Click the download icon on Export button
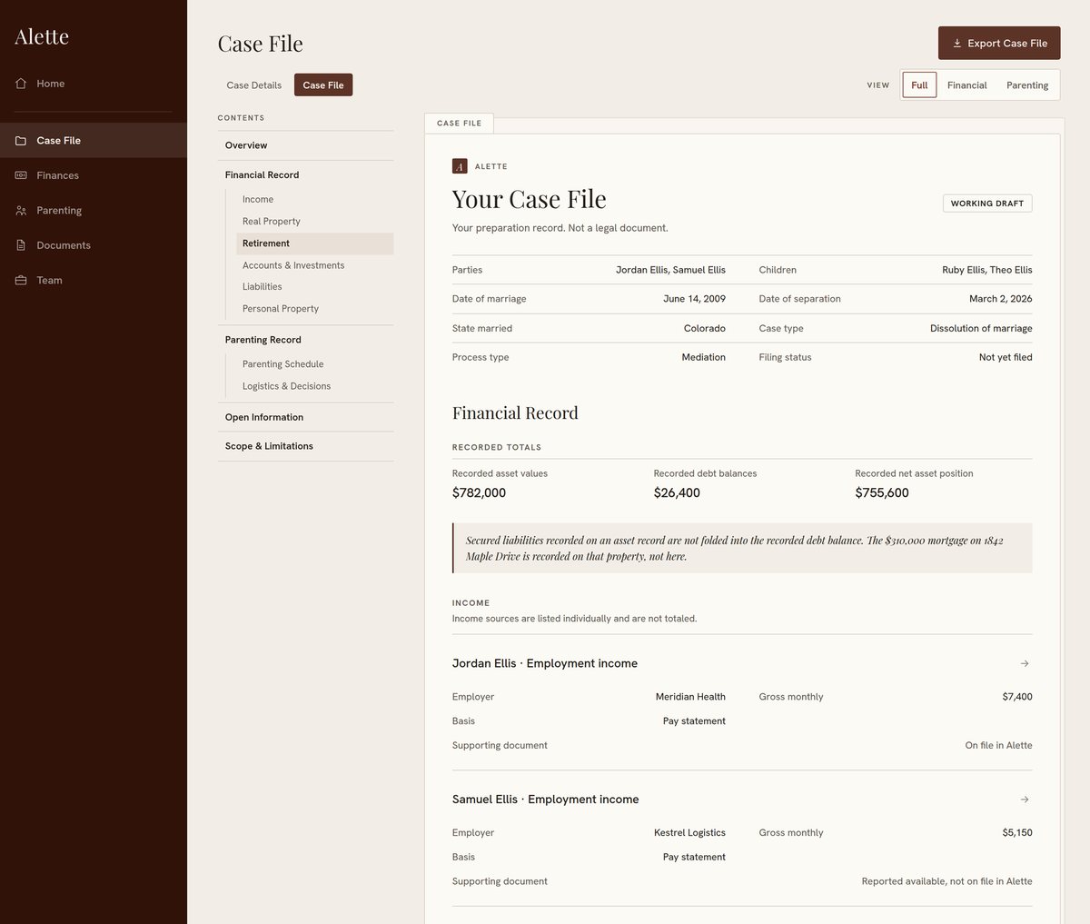The width and height of the screenshot is (1090, 924). click(x=956, y=43)
